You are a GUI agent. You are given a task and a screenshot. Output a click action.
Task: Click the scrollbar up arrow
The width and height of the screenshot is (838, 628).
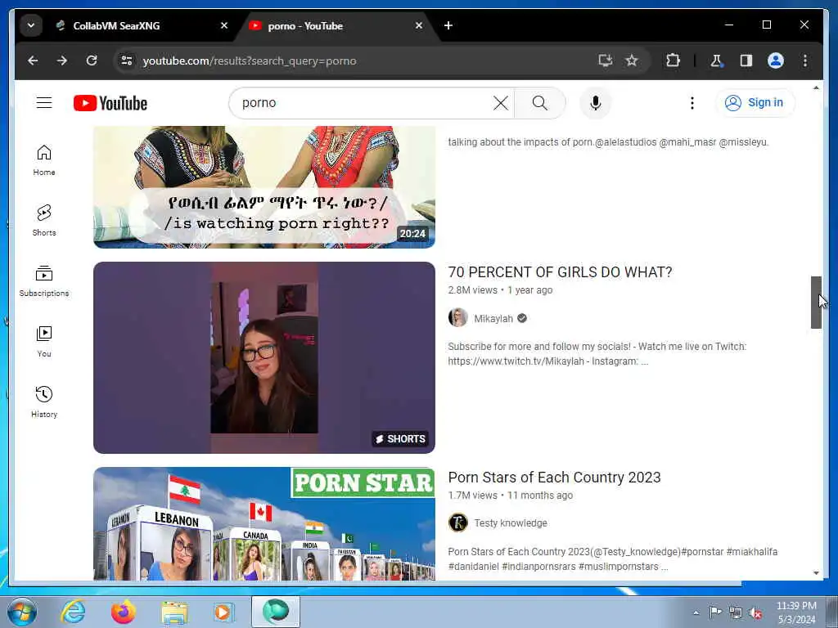pos(816,87)
